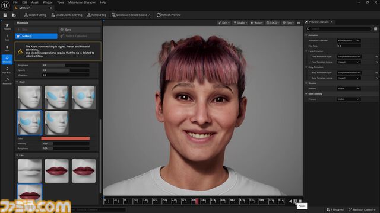Open the Body Template Animation dropdown
The width and height of the screenshot is (380, 213).
coord(349,78)
